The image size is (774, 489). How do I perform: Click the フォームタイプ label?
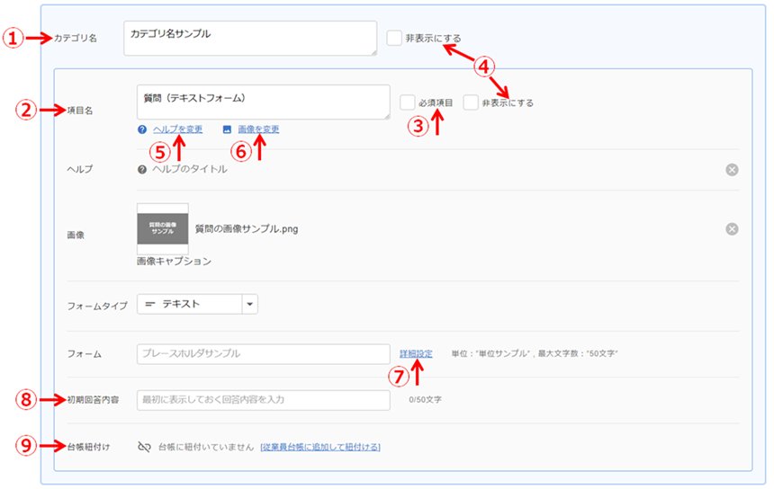[97, 307]
